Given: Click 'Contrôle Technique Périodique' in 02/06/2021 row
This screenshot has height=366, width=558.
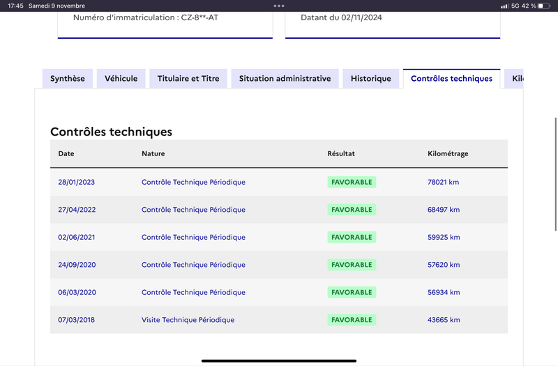Looking at the screenshot, I should point(194,237).
